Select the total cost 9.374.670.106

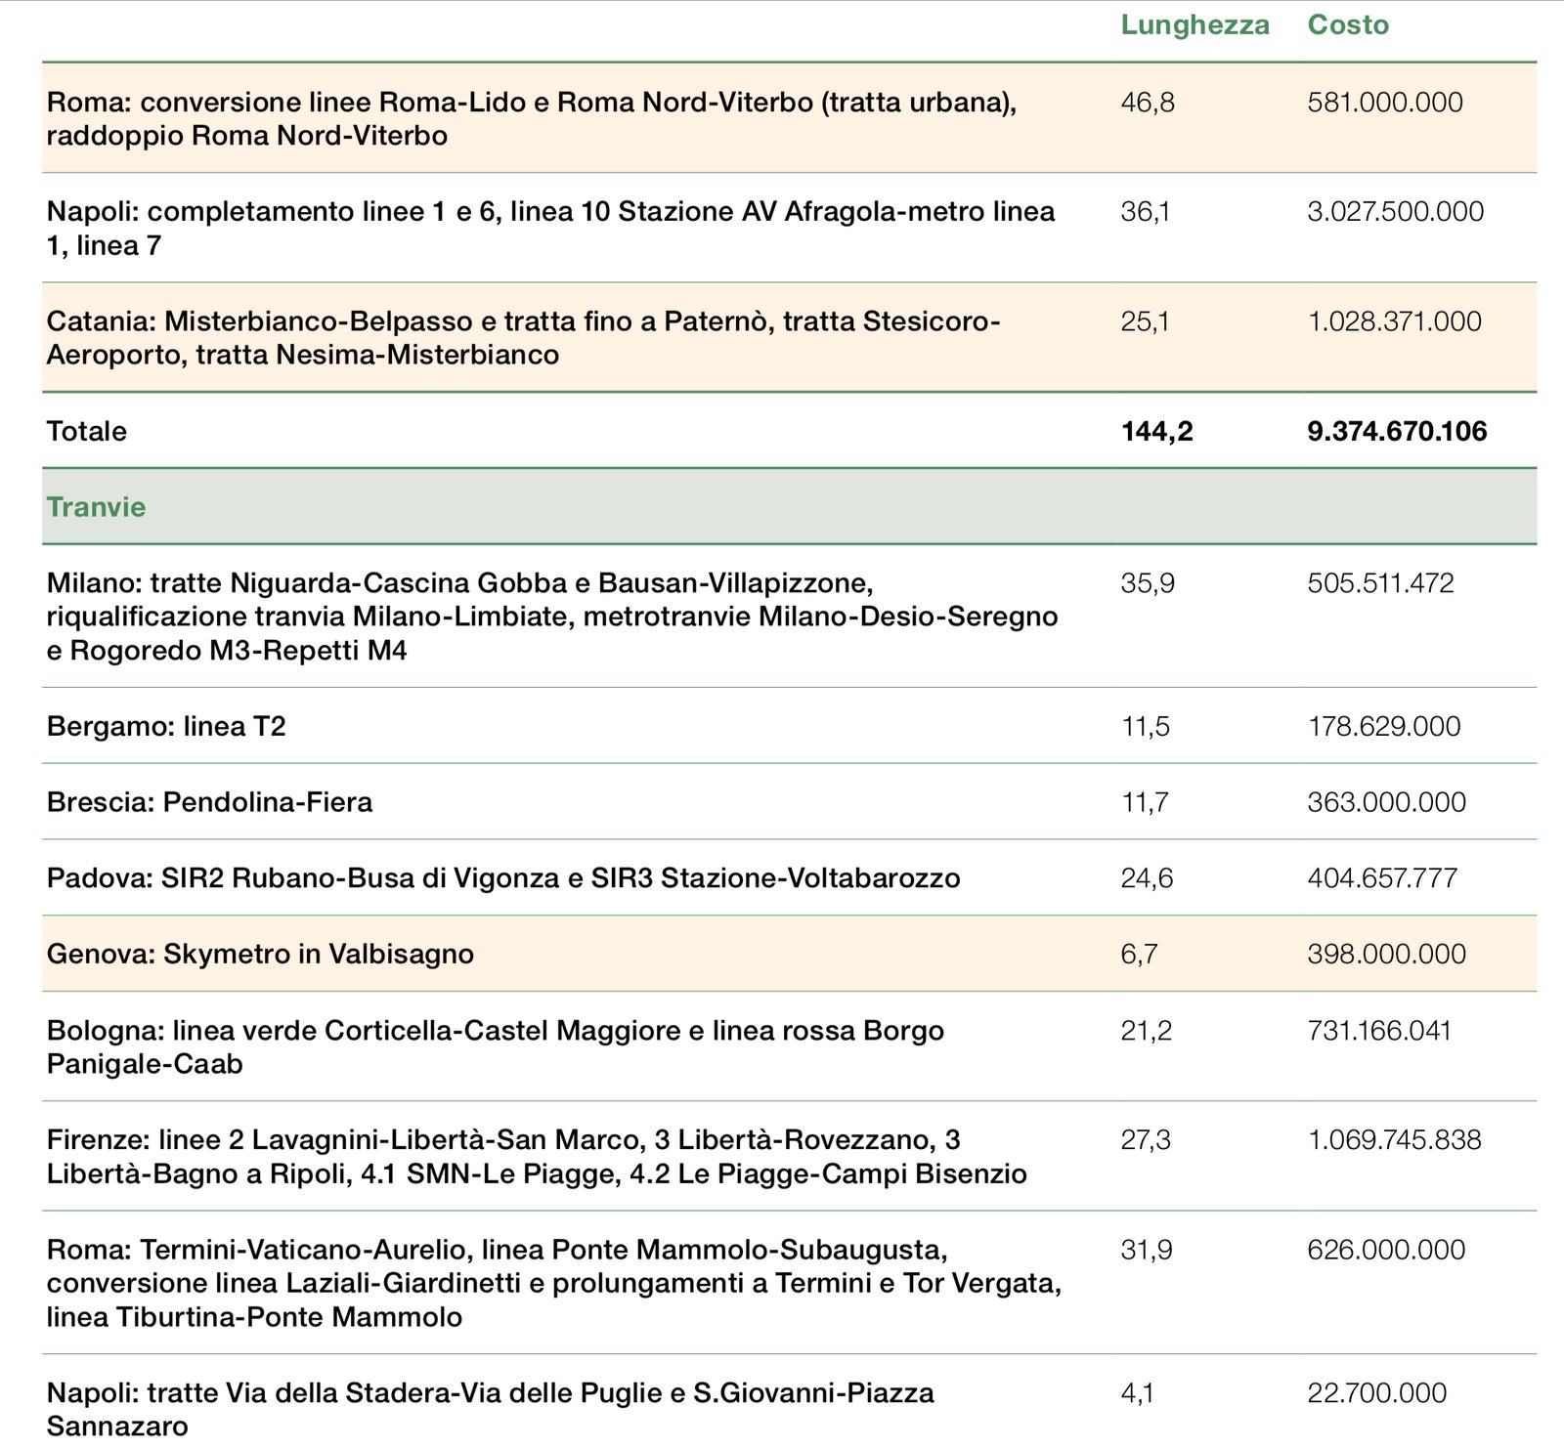(1396, 431)
